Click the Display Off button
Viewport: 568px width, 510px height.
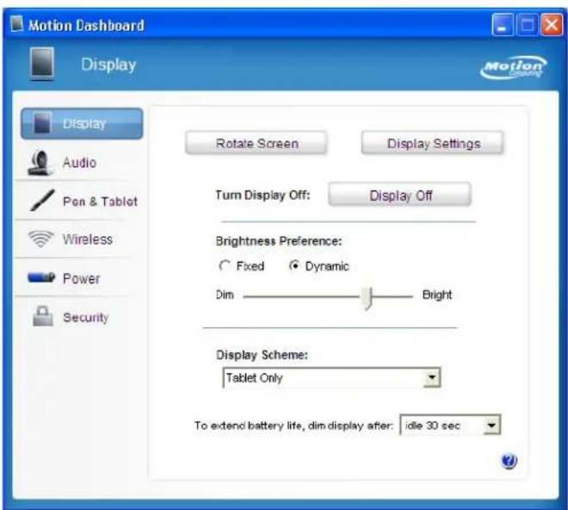pyautogui.click(x=400, y=196)
